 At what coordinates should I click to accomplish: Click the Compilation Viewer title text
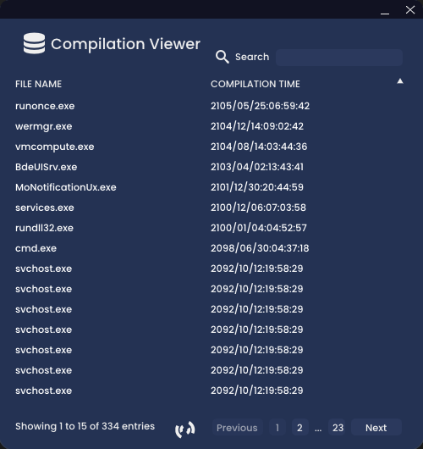click(125, 44)
